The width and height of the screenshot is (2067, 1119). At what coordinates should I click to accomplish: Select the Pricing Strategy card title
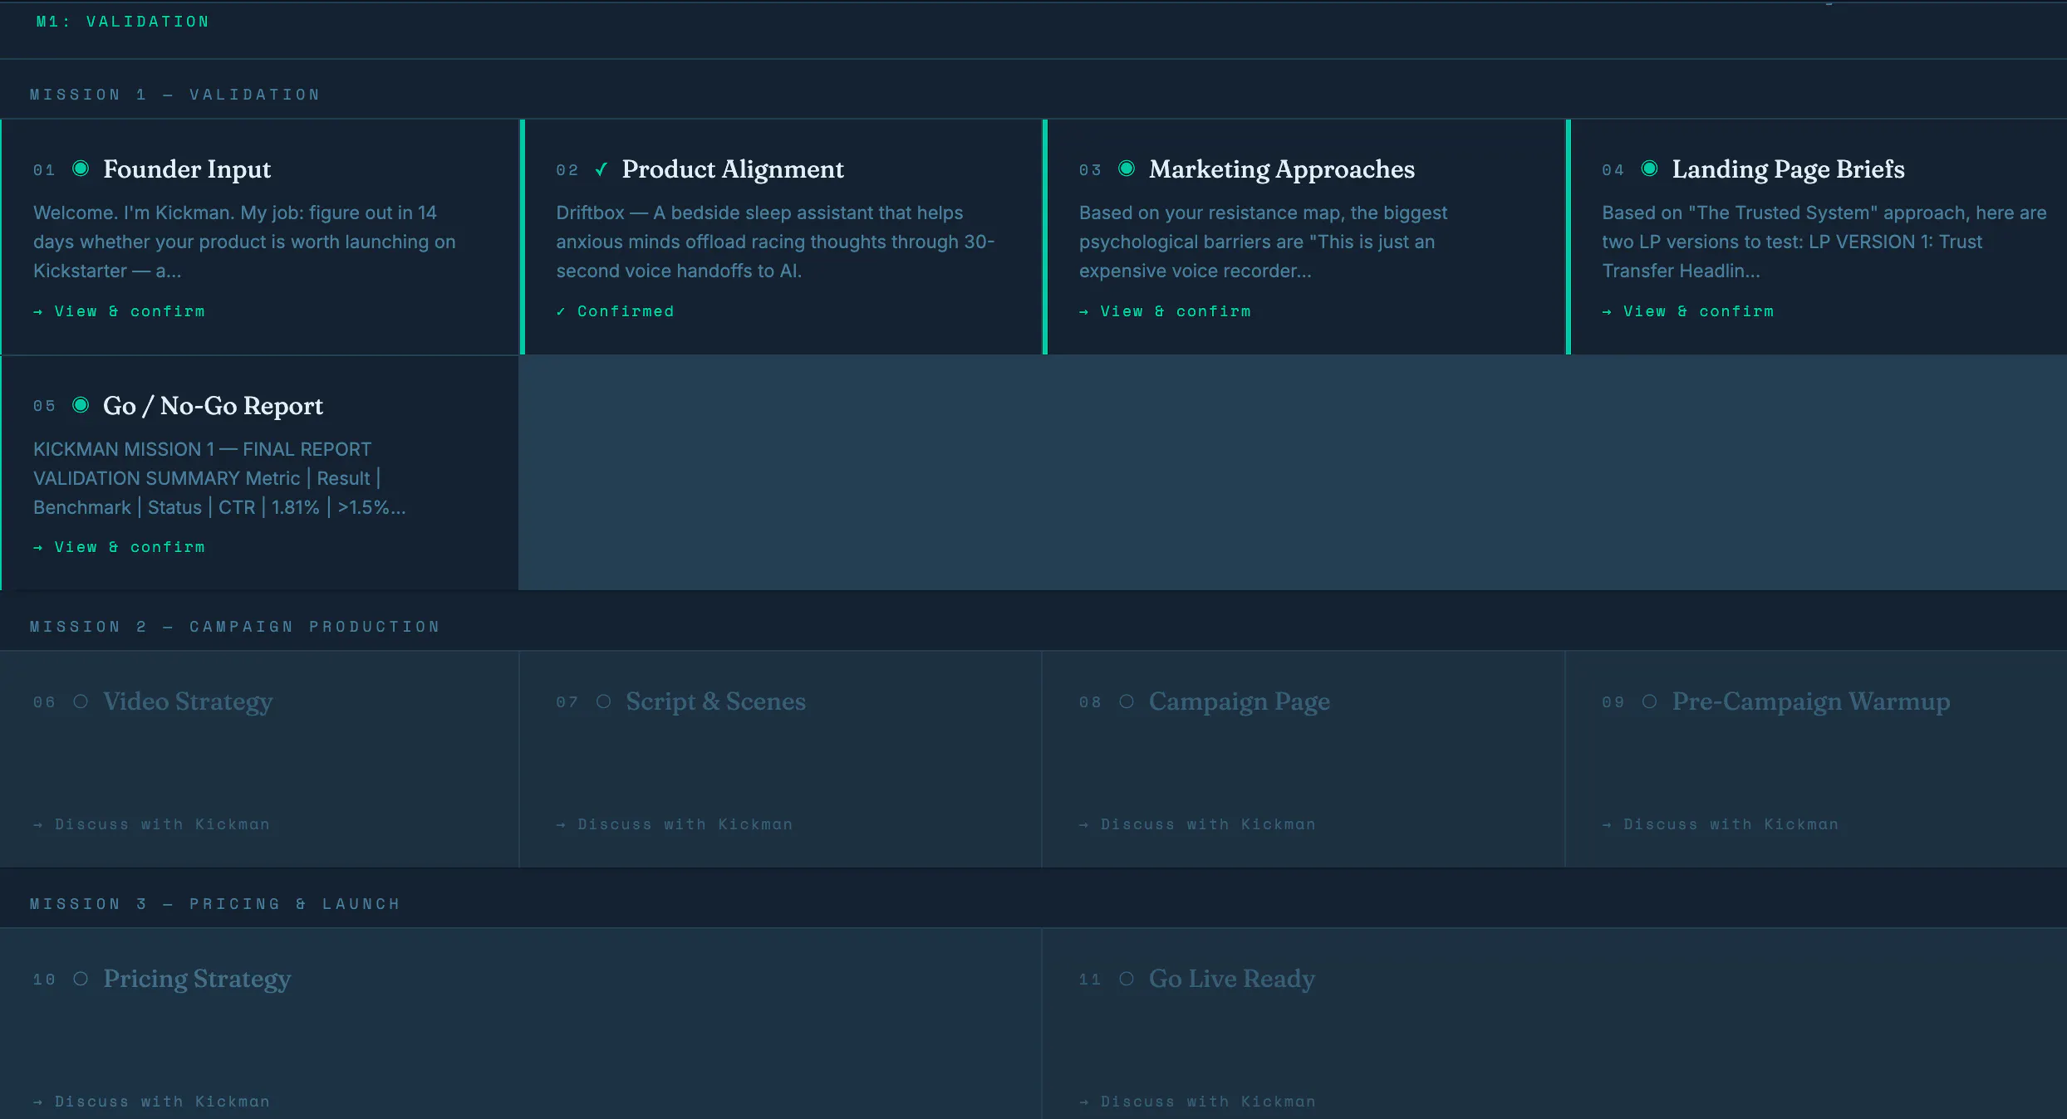click(197, 979)
